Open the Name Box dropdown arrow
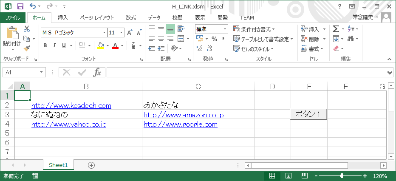396x181 pixels. (x=41, y=73)
